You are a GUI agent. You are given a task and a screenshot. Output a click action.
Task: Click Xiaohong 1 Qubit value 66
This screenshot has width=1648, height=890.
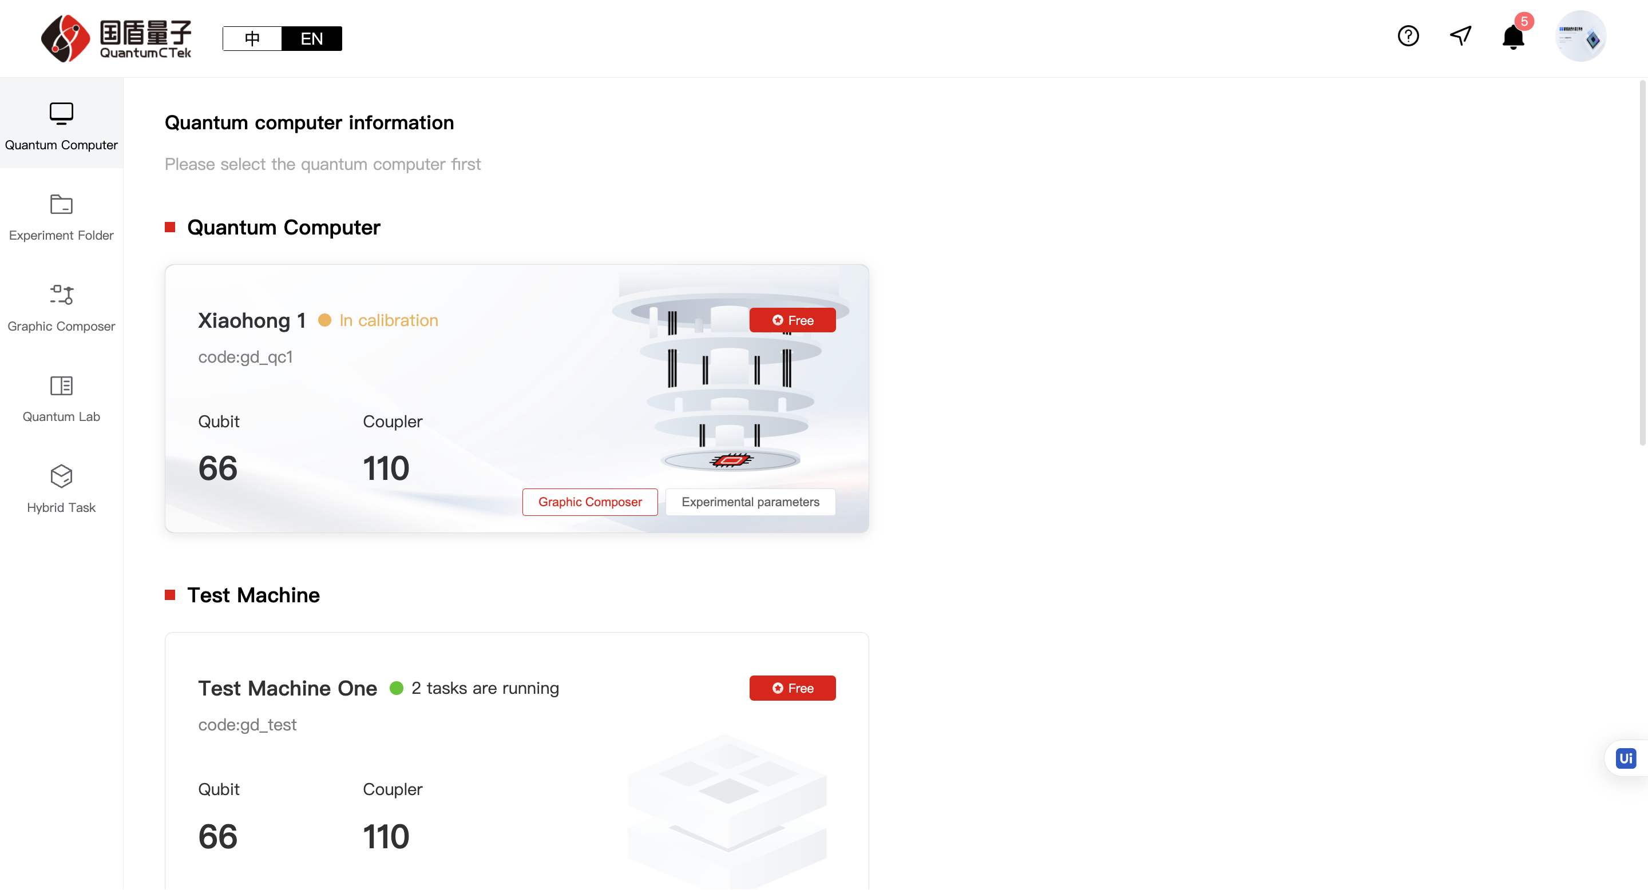(218, 468)
